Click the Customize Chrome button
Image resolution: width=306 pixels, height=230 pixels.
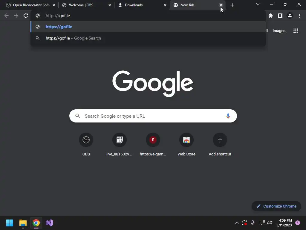(x=276, y=206)
